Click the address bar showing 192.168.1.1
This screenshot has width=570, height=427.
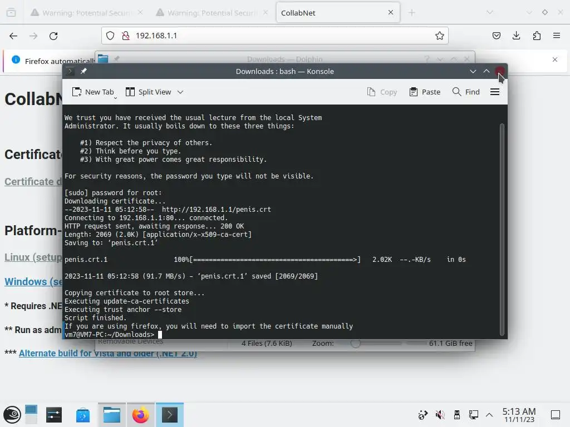275,36
